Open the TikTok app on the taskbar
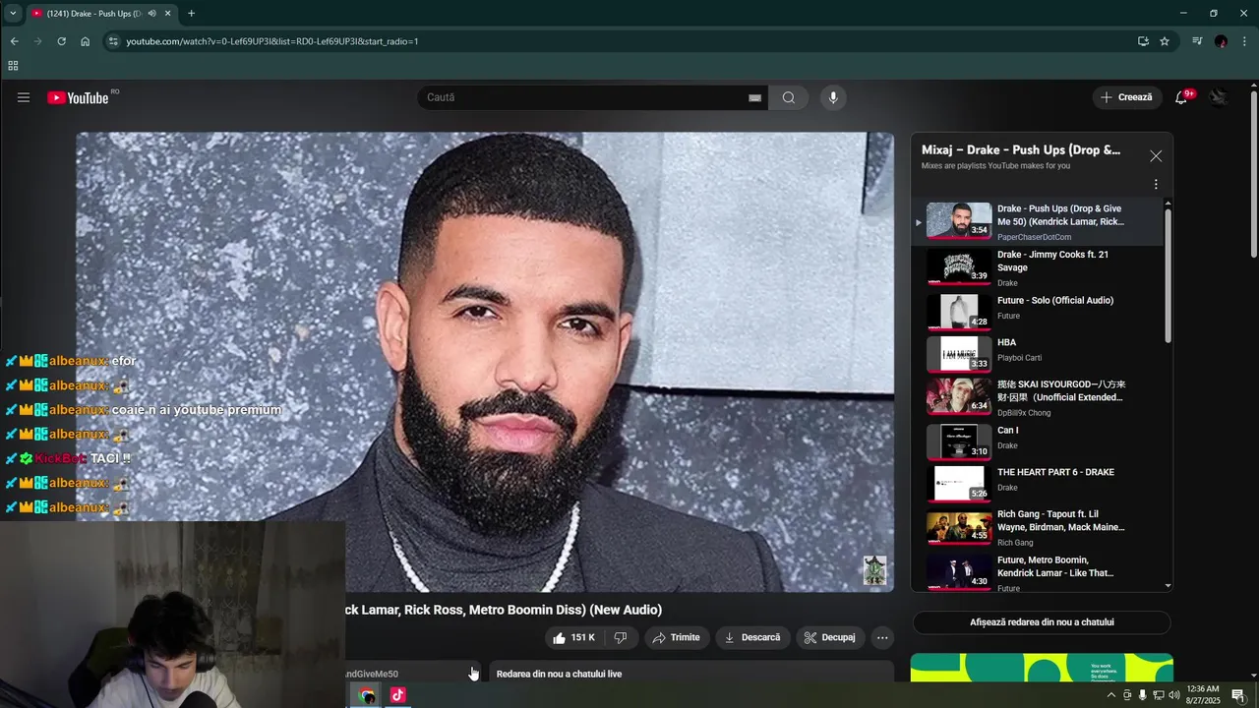1259x708 pixels. 397,695
